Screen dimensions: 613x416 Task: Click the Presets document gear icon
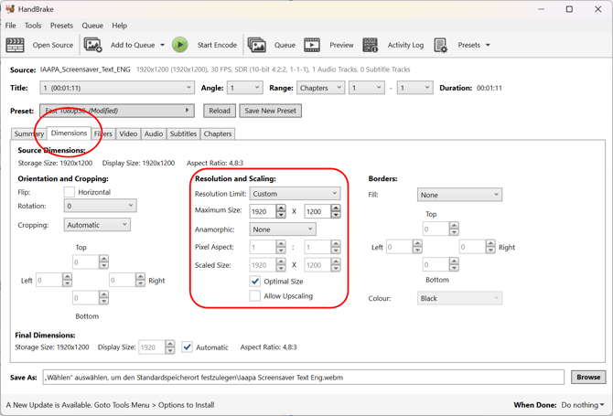pos(441,46)
